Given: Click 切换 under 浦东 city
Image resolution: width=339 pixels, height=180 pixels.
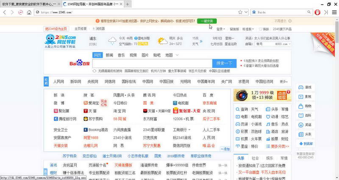Looking at the screenshot, I should click(x=93, y=44).
